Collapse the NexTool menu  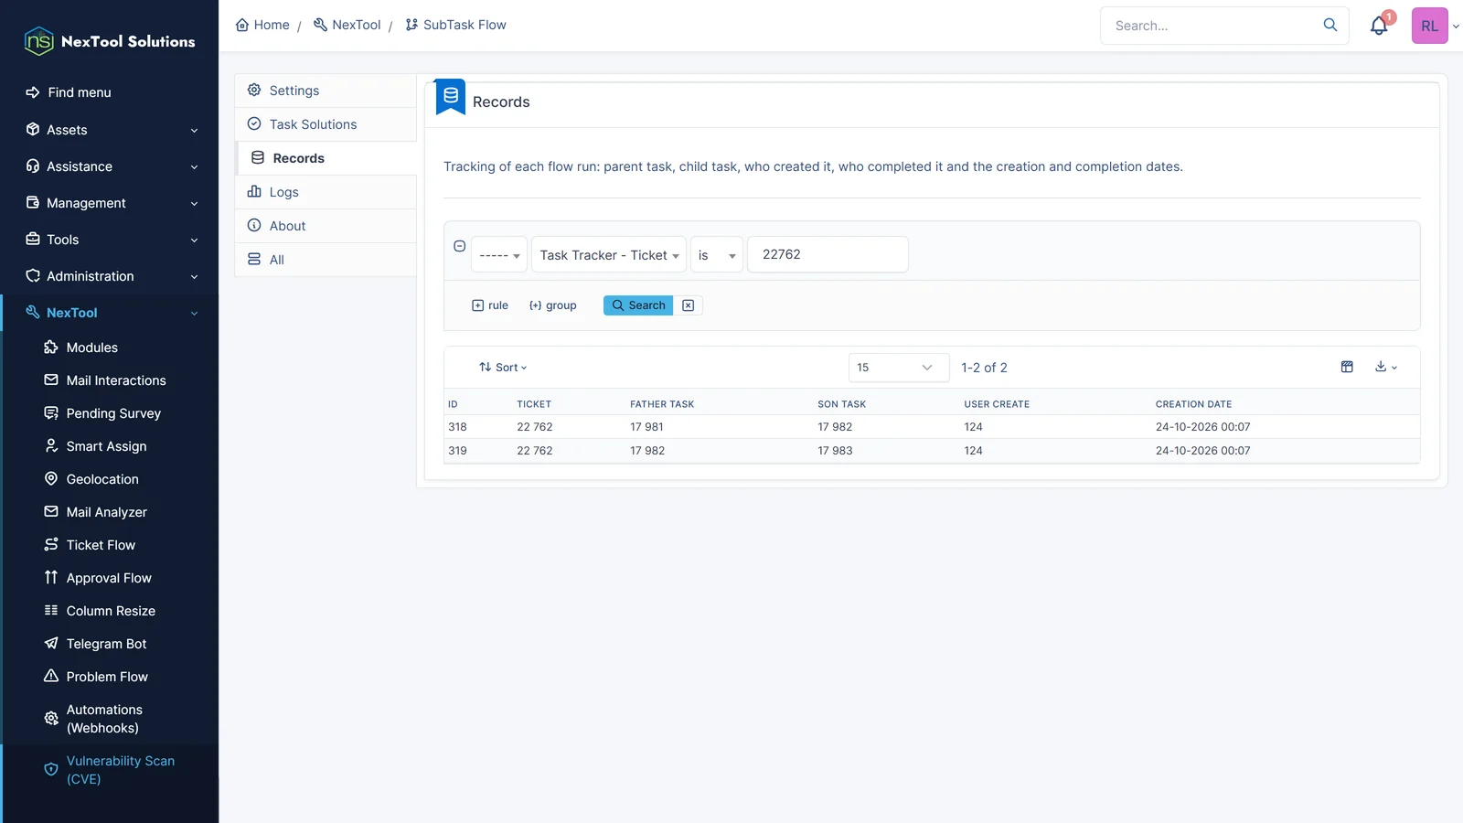coord(112,313)
